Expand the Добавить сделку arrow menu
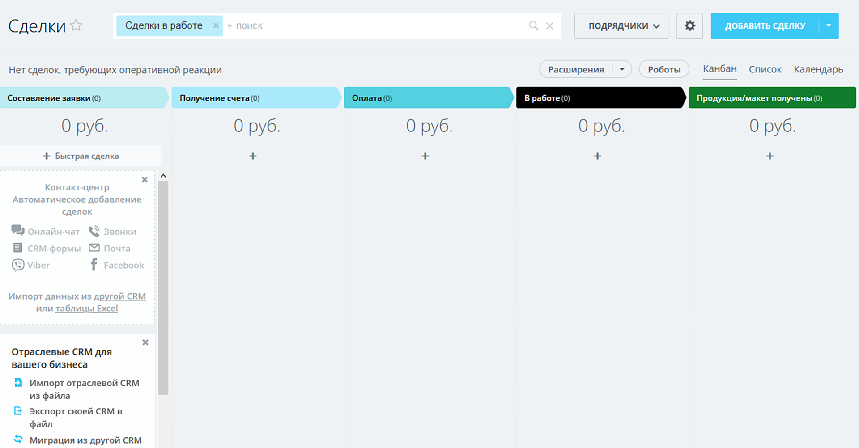 click(829, 26)
